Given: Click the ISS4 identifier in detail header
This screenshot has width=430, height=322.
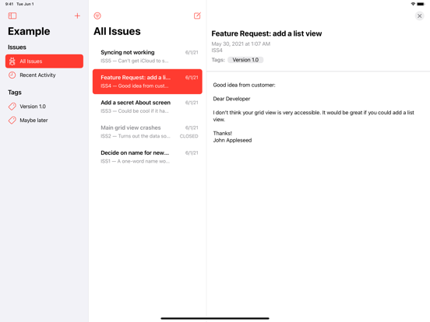Looking at the screenshot, I should point(217,51).
